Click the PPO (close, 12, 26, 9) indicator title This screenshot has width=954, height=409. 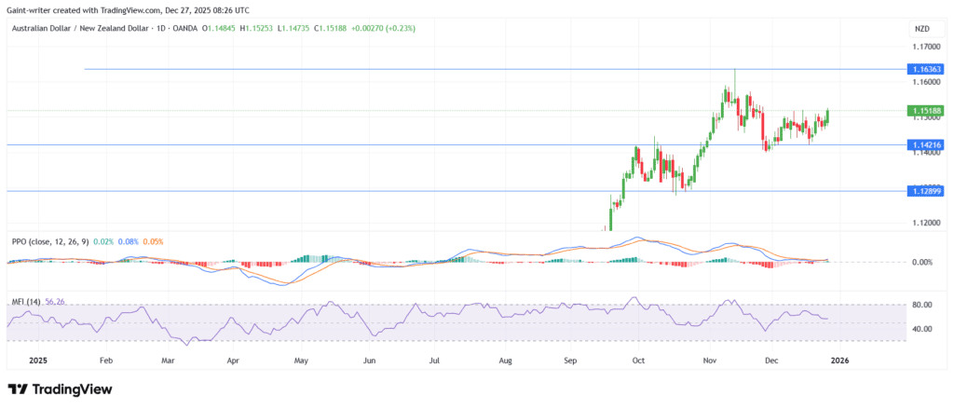click(x=51, y=241)
